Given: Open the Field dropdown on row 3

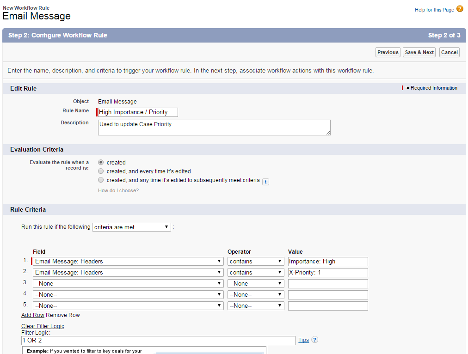Looking at the screenshot, I should point(128,283).
